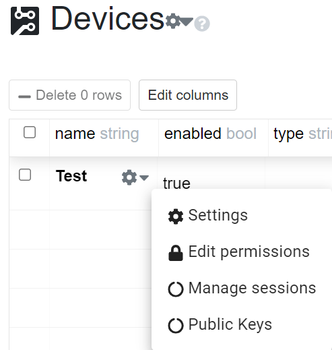Open the gear icon beside Devices title
Viewport: 332px width, 350px height.
pyautogui.click(x=173, y=21)
